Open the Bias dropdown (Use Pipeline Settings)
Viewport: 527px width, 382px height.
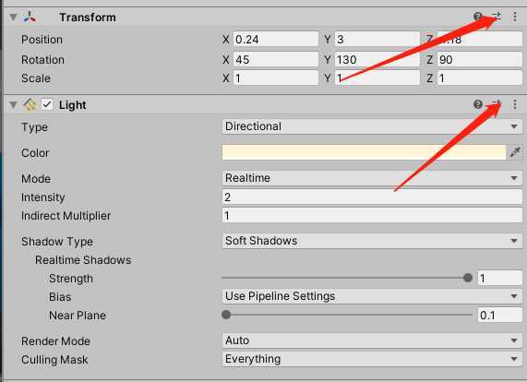click(372, 296)
